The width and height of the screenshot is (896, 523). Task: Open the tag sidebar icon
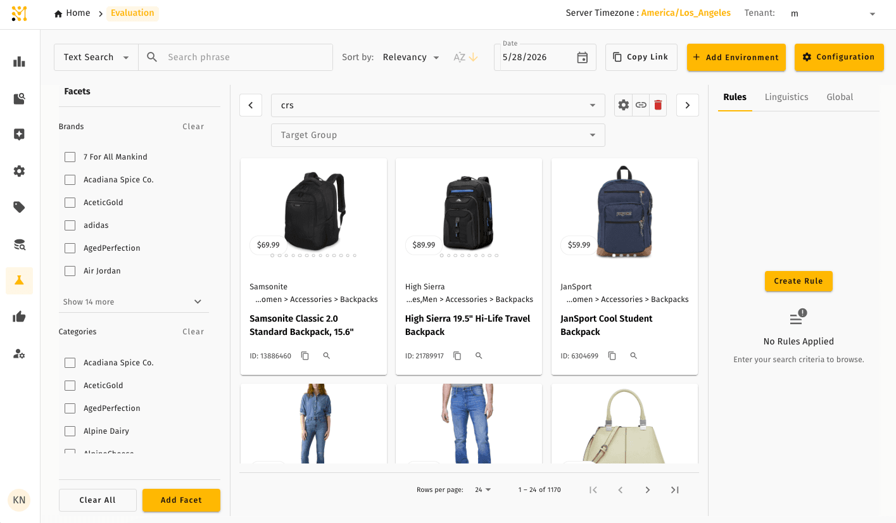click(x=19, y=207)
